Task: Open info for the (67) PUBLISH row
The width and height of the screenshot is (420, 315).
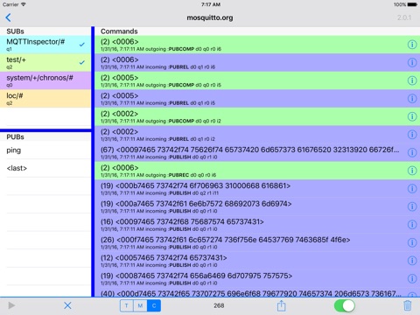Action: [x=412, y=152]
